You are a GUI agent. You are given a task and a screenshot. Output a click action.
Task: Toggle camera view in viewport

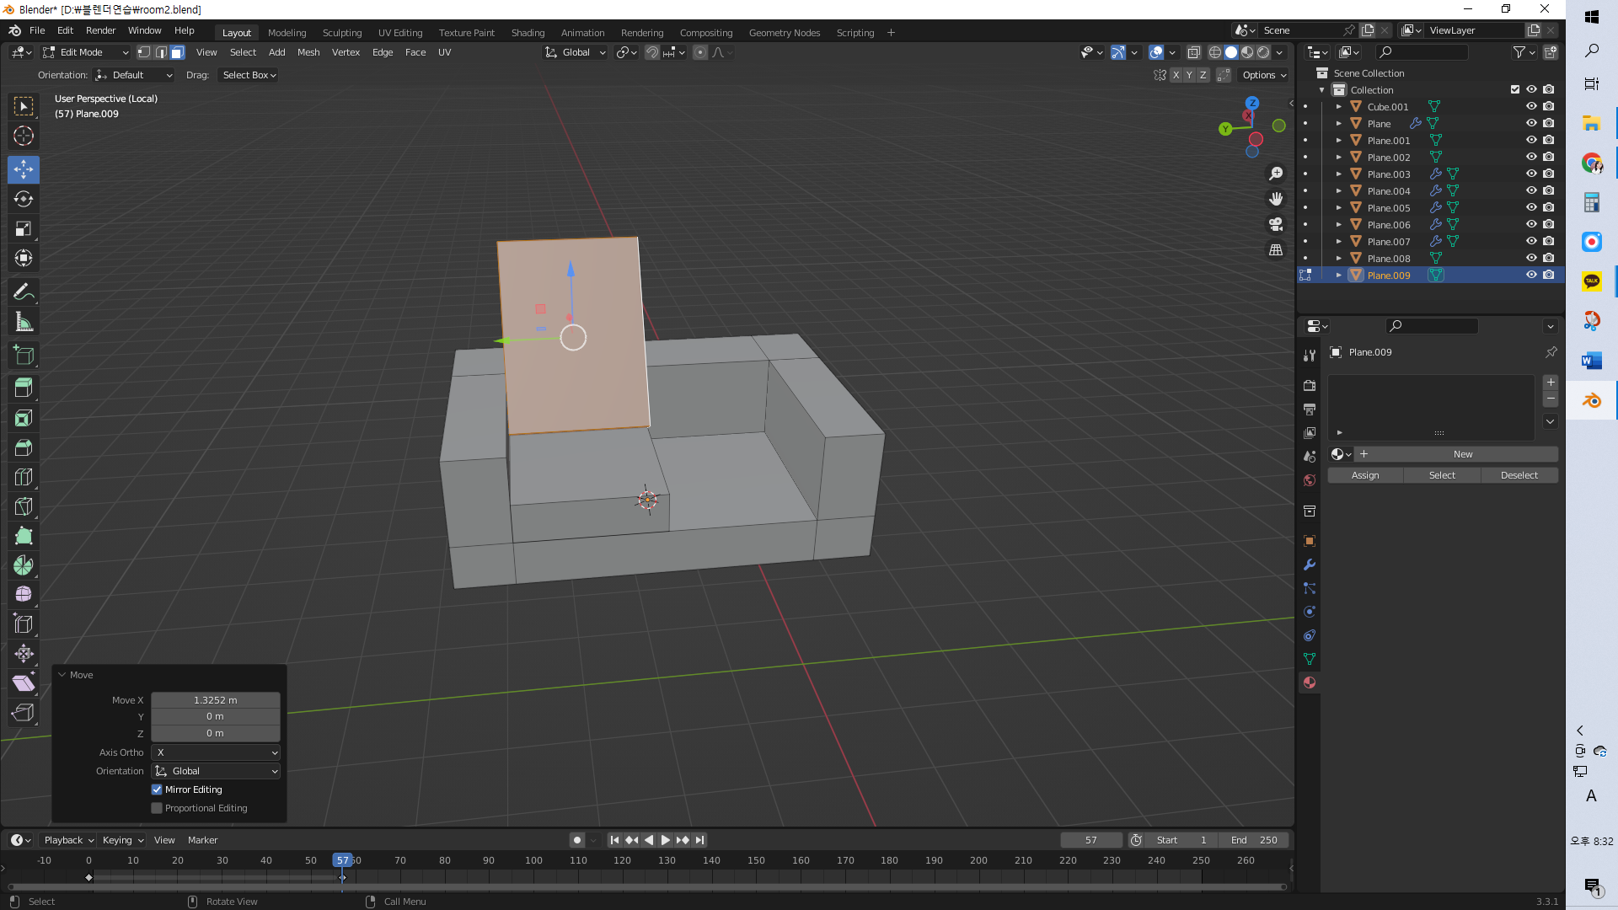(x=1276, y=224)
